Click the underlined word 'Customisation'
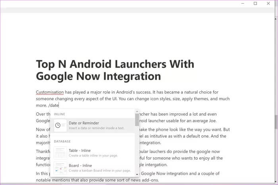The height and width of the screenshot is (185, 278). 50,92
